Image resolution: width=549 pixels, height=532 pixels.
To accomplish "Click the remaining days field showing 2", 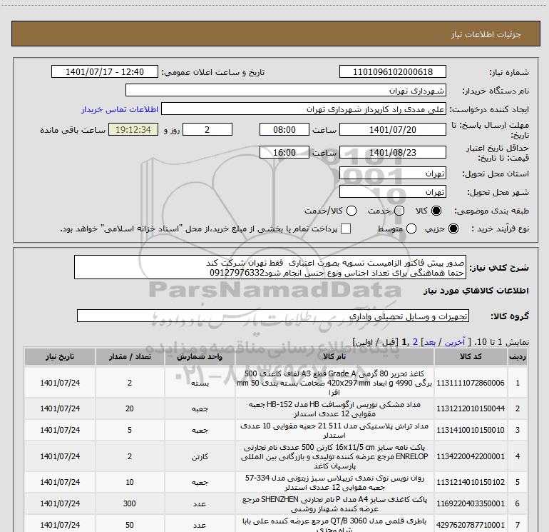I will coord(207,129).
